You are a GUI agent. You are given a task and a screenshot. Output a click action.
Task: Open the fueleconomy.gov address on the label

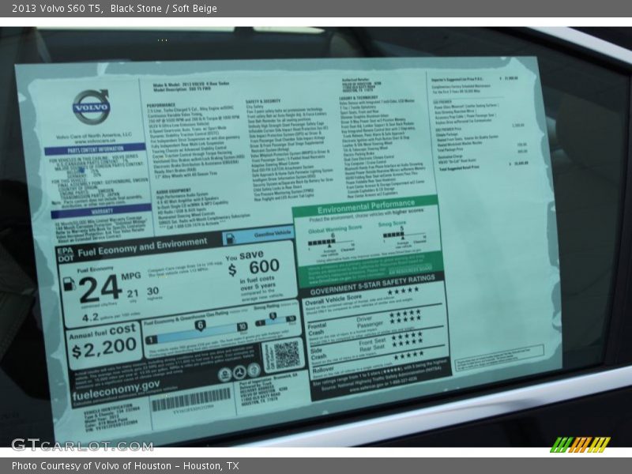pos(116,389)
